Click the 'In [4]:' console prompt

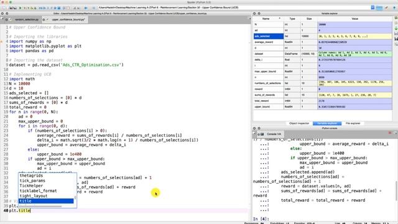coord(261,219)
